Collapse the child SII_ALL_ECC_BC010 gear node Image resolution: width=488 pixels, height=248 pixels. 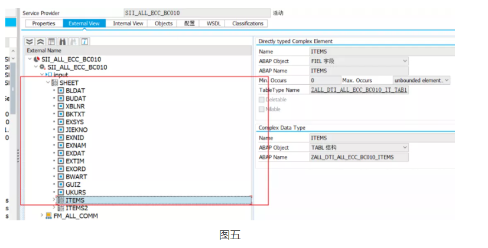36,67
